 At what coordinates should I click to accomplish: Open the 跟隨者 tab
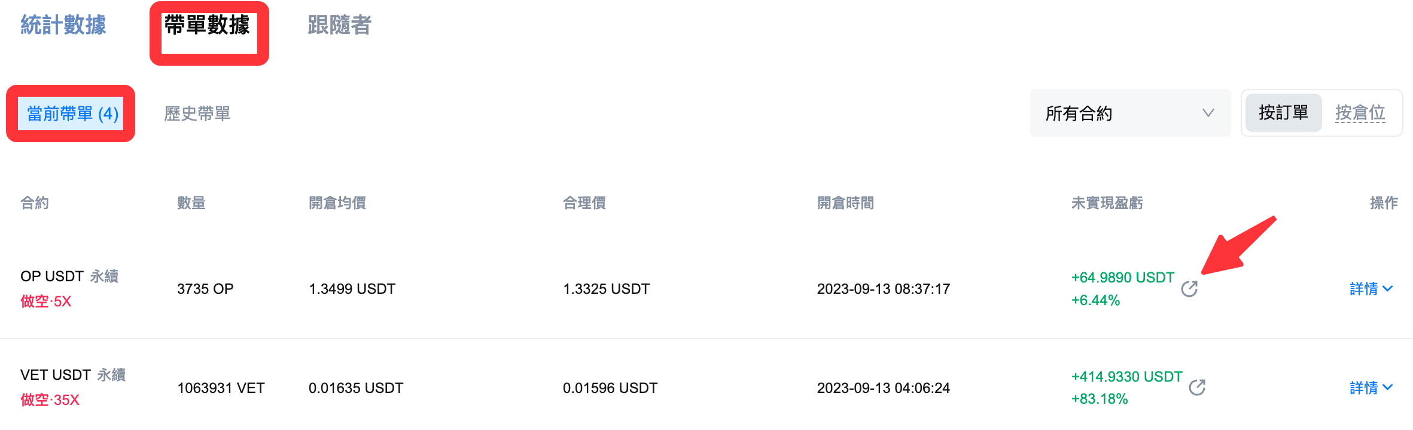pos(339,25)
